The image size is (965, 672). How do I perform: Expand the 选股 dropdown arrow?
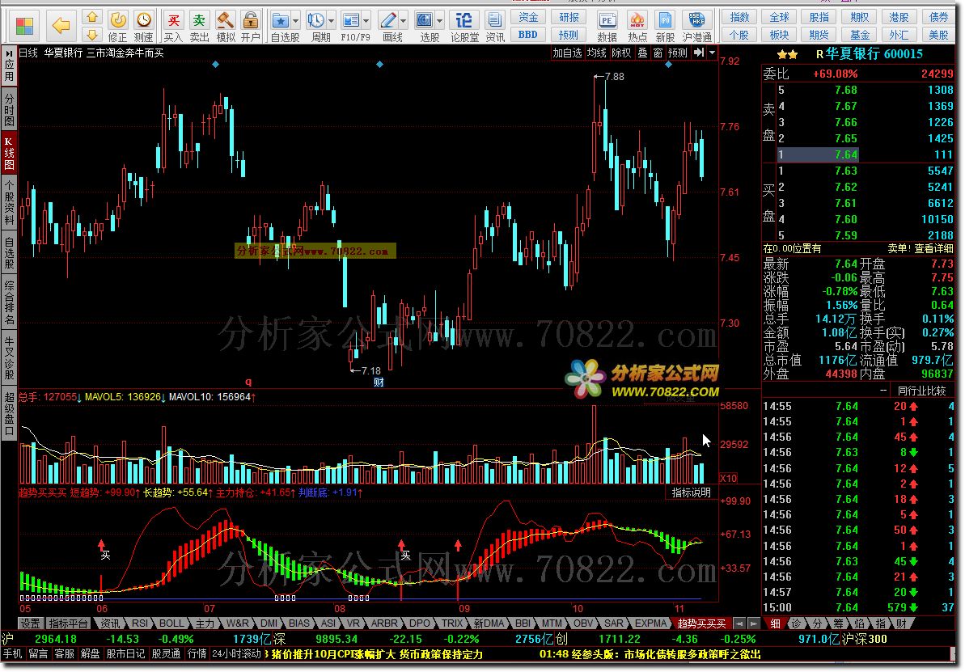(439, 21)
